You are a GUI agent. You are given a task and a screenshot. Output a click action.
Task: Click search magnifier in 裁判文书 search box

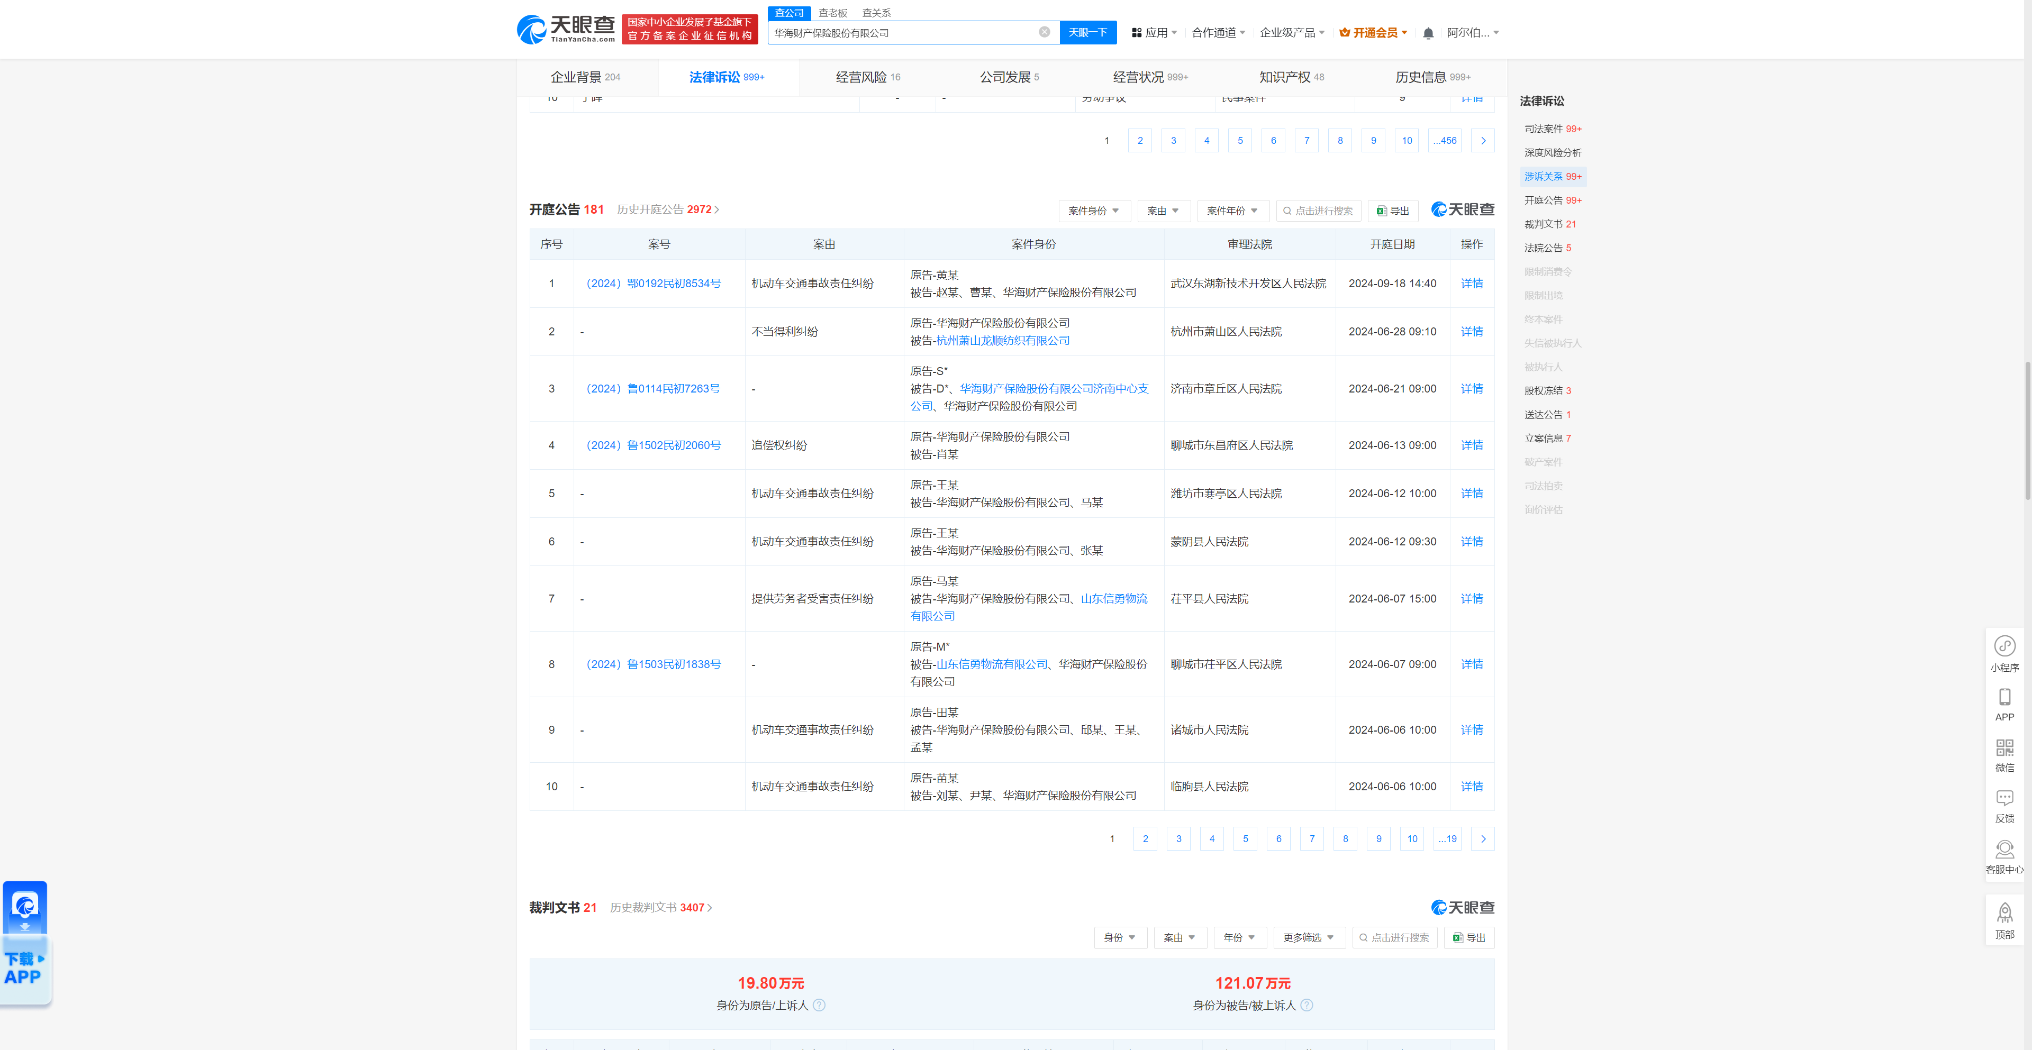click(x=1363, y=938)
